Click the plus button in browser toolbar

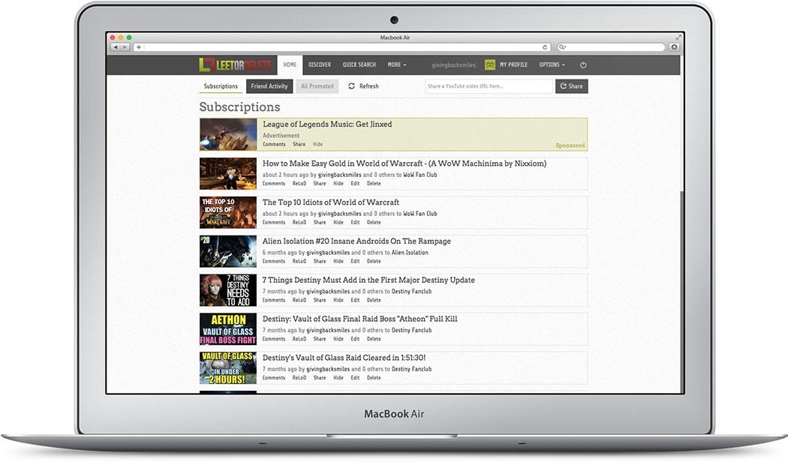tap(139, 47)
